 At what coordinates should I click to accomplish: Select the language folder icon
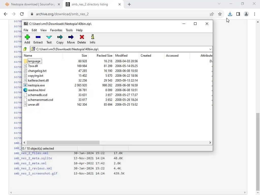click(25, 61)
